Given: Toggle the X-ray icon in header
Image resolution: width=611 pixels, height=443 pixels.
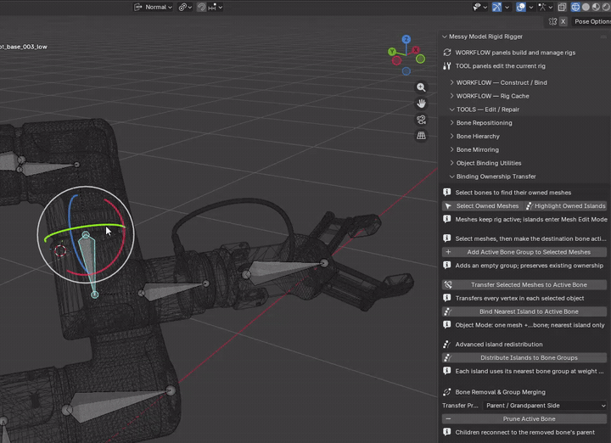Looking at the screenshot, I should pos(562,7).
